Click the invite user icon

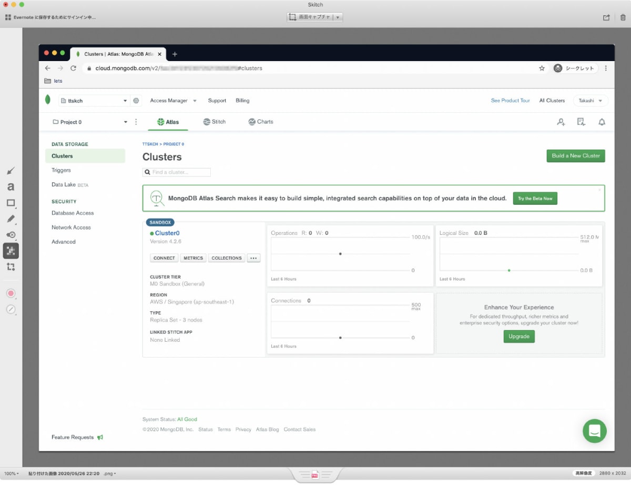561,122
